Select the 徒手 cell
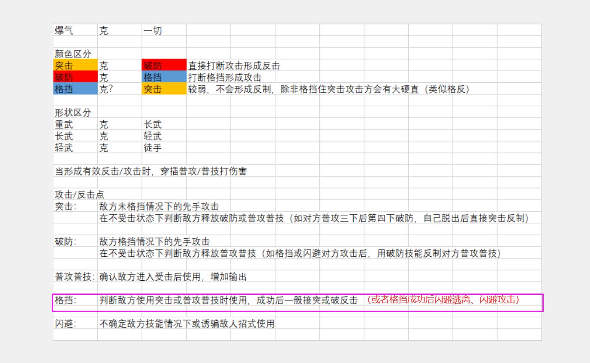Screen dimensions: 590x363 coord(164,147)
